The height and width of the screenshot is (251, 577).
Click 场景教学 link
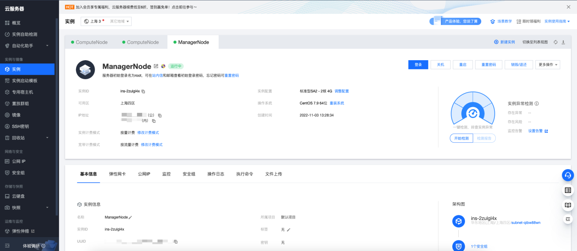(x=501, y=21)
